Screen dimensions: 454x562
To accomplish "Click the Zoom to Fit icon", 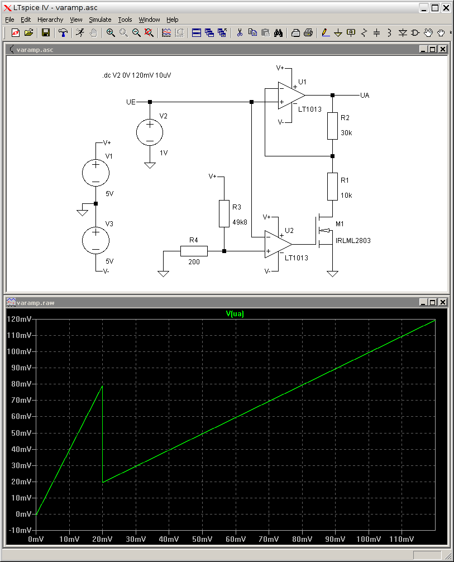I will 149,32.
